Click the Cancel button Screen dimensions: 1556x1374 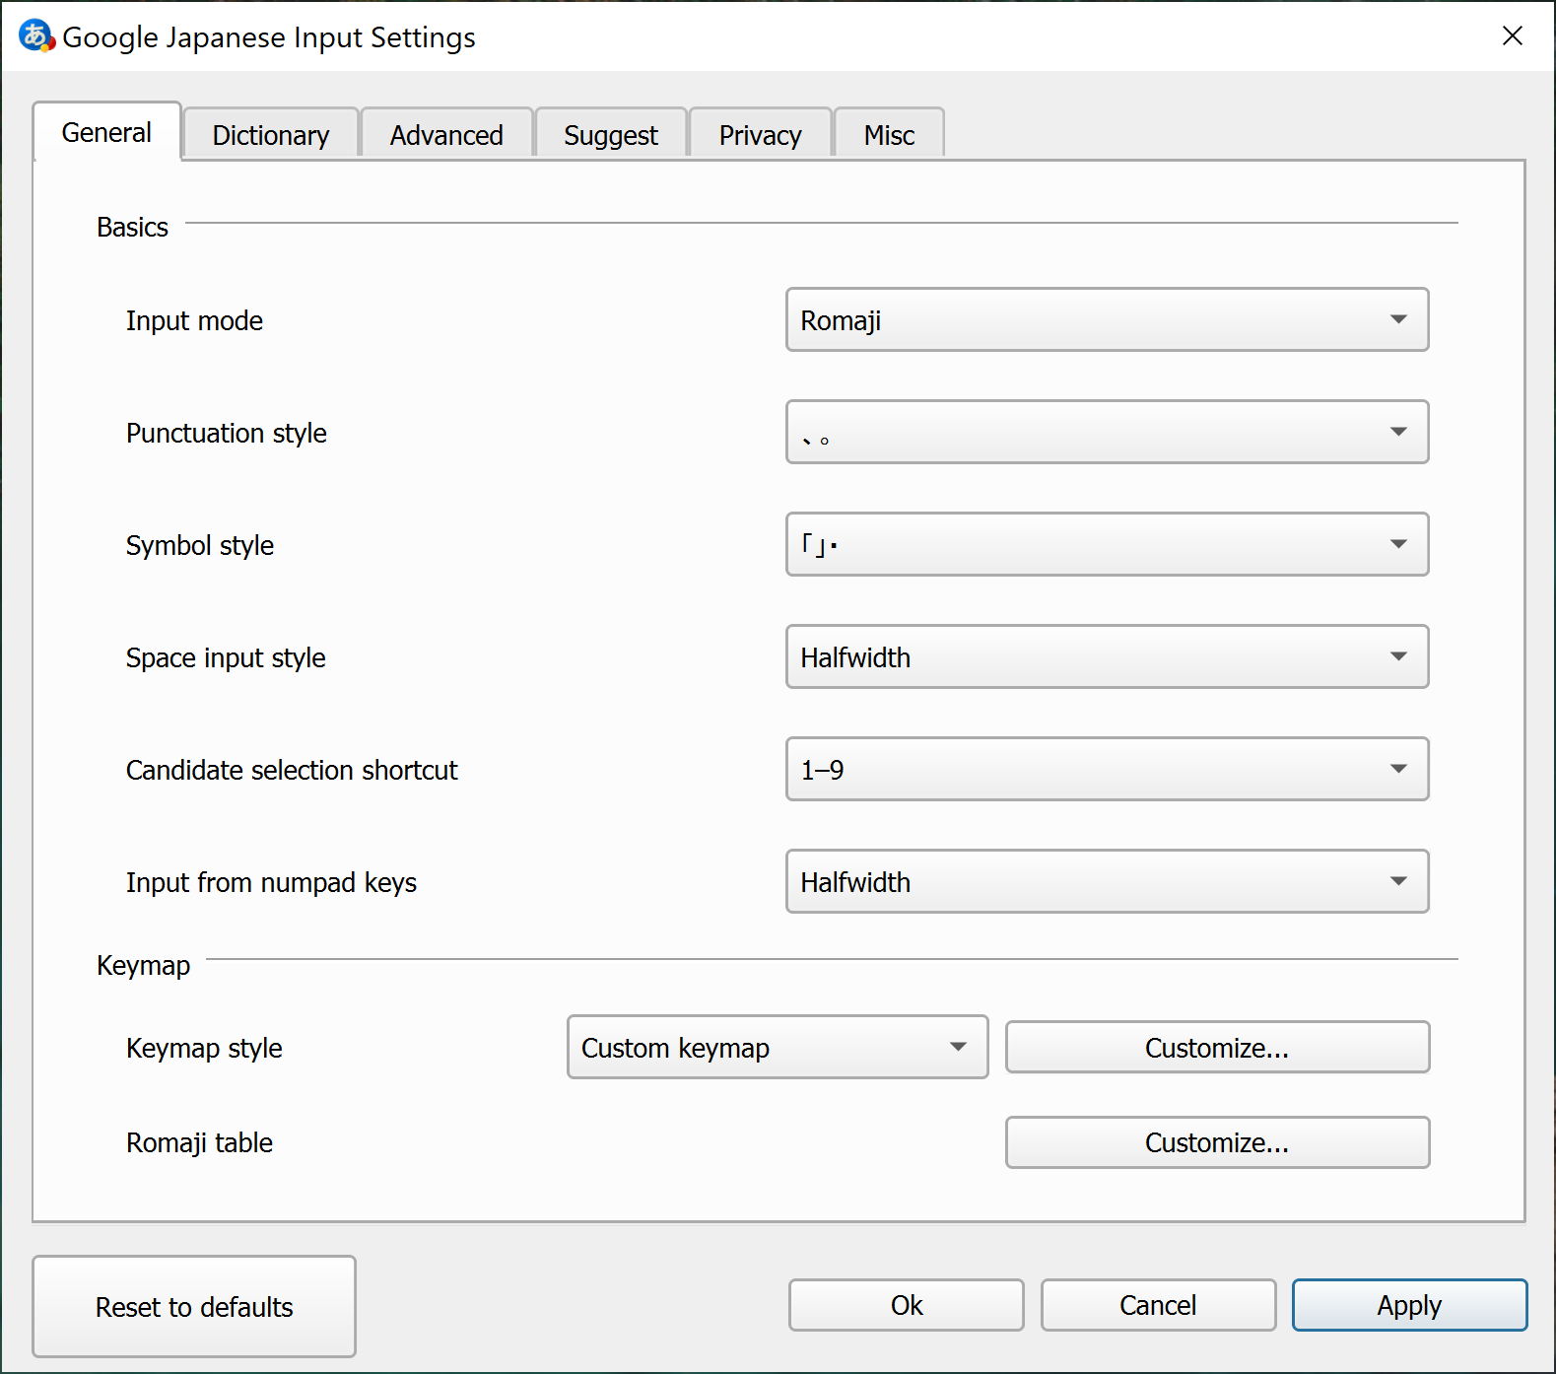pos(1158,1305)
